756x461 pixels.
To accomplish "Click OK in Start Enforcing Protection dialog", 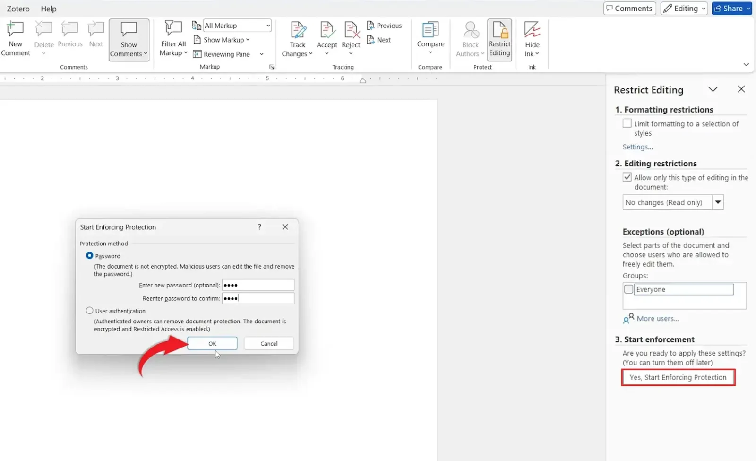I will [212, 344].
